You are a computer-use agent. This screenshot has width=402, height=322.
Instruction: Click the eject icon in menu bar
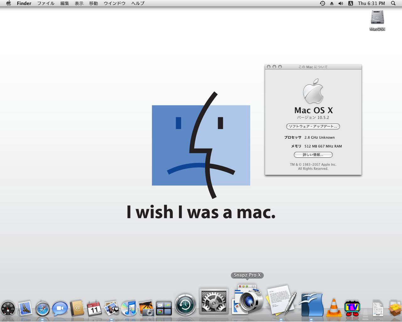(332, 3)
